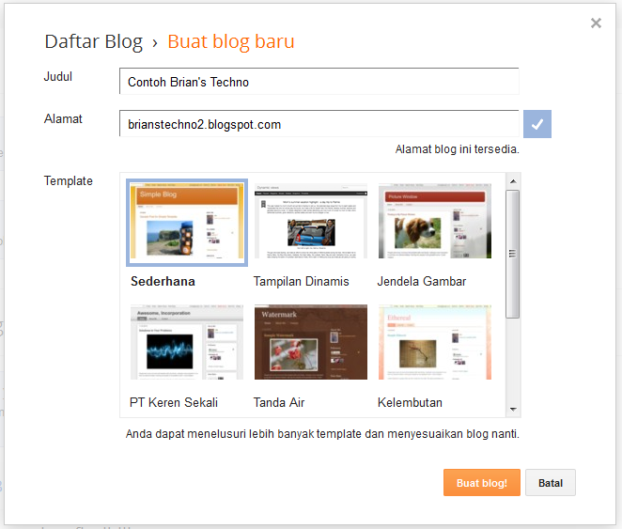
Task: Click the template list scrollbar thumb
Action: coord(512,254)
